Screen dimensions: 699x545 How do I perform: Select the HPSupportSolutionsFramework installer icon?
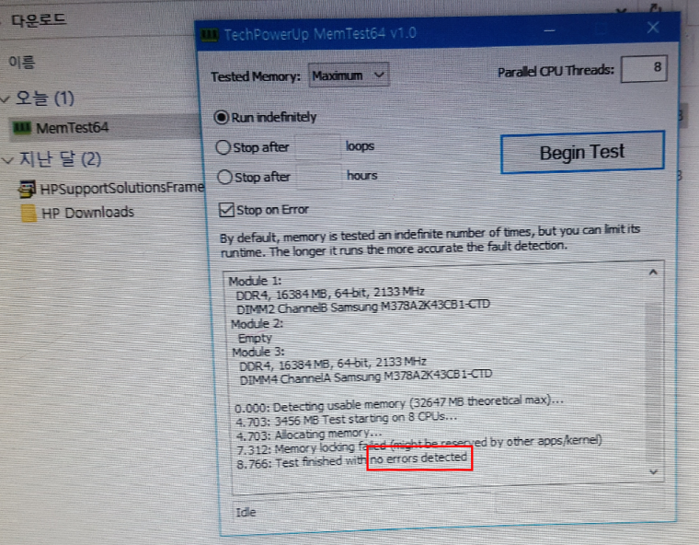click(x=27, y=190)
